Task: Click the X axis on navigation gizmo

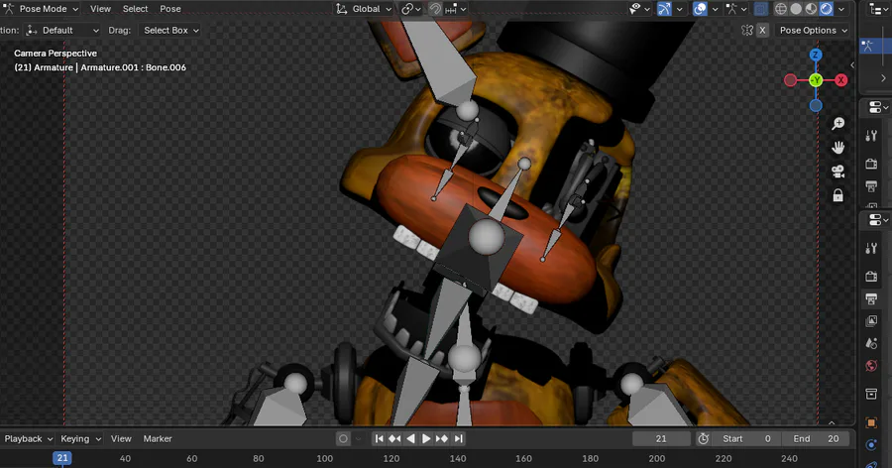Action: pyautogui.click(x=840, y=80)
